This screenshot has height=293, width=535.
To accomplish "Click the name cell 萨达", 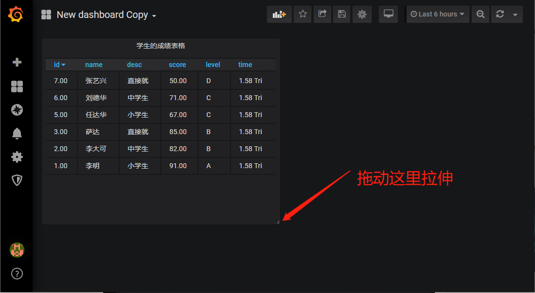I will (98, 132).
